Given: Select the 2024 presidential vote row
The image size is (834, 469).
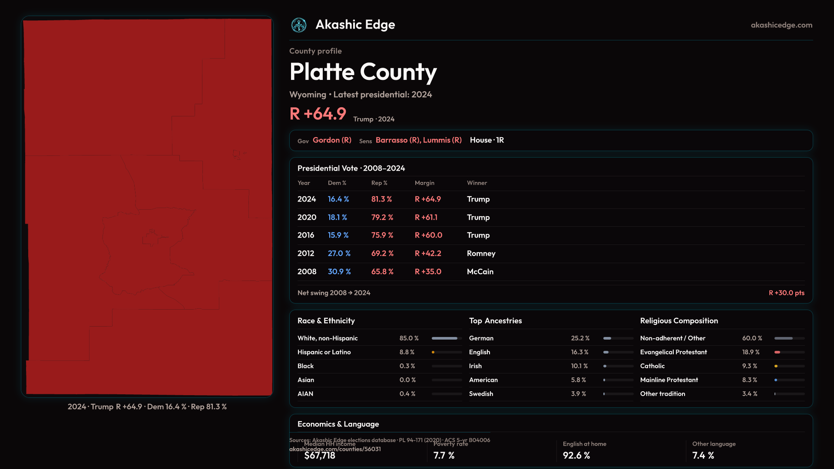Looking at the screenshot, I should click(x=307, y=199).
